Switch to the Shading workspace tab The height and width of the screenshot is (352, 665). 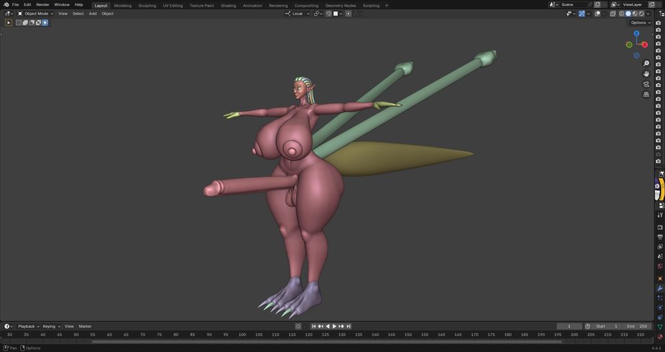[228, 5]
